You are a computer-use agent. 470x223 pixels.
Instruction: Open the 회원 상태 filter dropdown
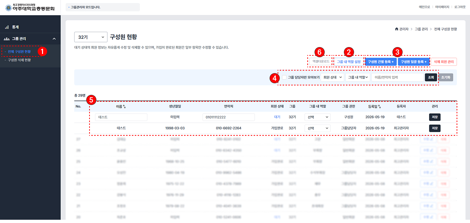click(x=332, y=77)
